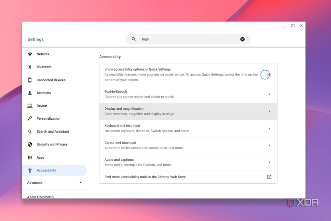Viewport: 331px width, 221px height.
Task: Open Device settings label
Action: (x=42, y=106)
